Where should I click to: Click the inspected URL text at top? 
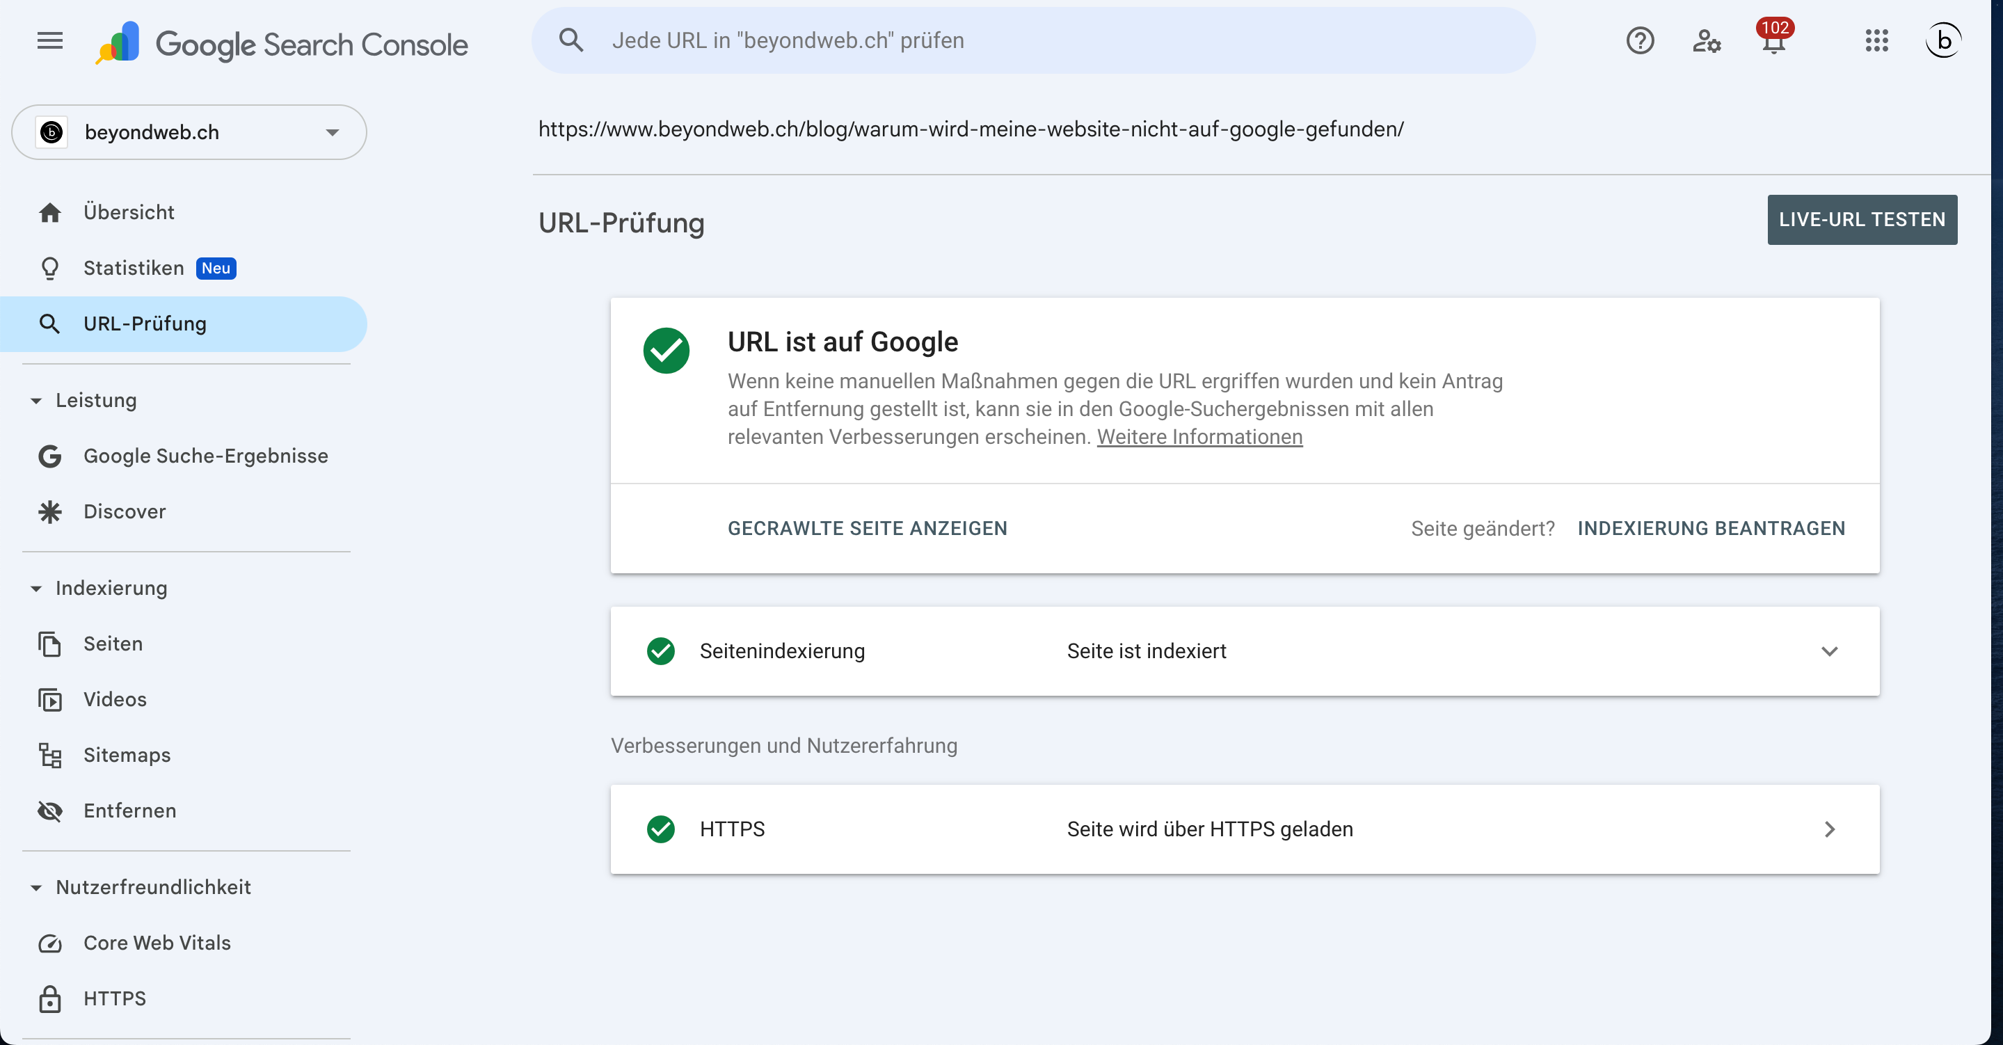971,129
